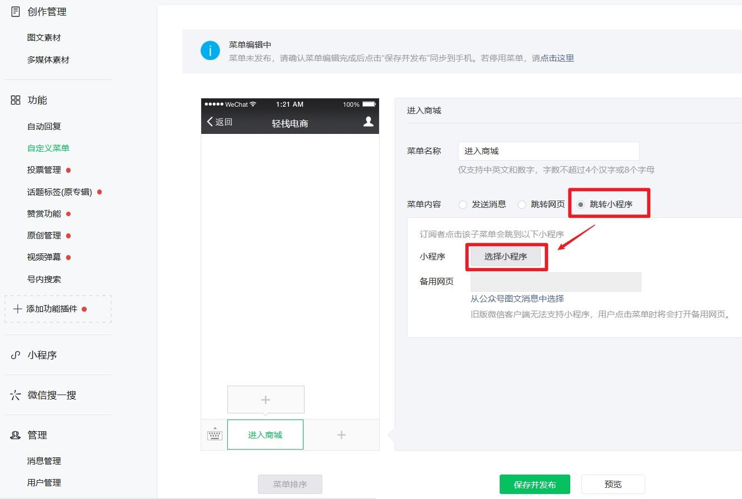
Task: Click the 从公众号图文消息中选择 link
Action: pyautogui.click(x=517, y=298)
